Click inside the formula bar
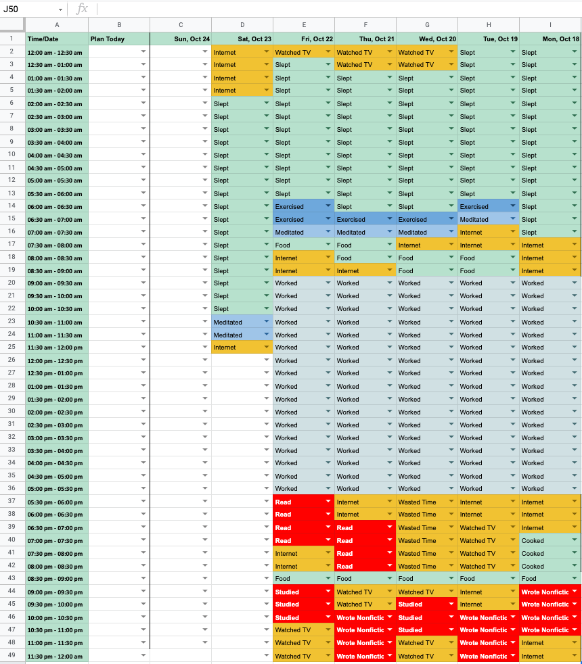The height and width of the screenshot is (664, 582). [x=271, y=8]
